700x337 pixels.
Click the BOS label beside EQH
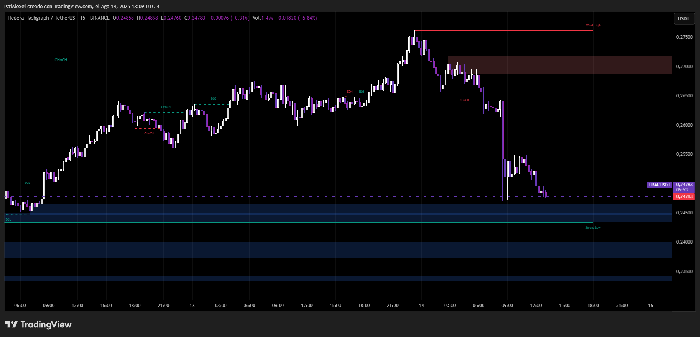coord(362,92)
